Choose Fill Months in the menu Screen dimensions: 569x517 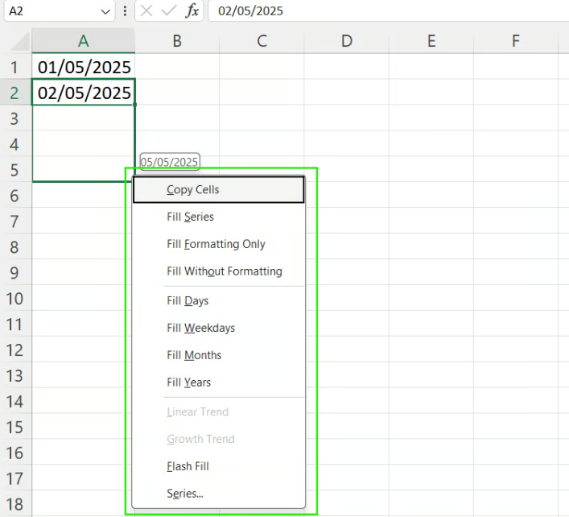(194, 355)
